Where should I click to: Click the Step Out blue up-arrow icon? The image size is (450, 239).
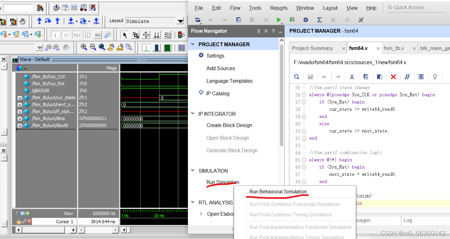pos(57,21)
